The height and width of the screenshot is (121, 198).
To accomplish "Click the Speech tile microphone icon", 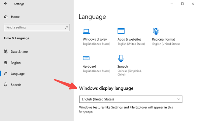I will pos(121,58).
